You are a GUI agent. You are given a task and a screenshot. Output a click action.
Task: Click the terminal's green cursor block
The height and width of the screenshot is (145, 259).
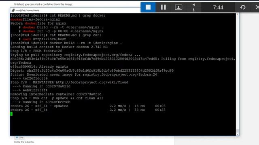click(11, 114)
